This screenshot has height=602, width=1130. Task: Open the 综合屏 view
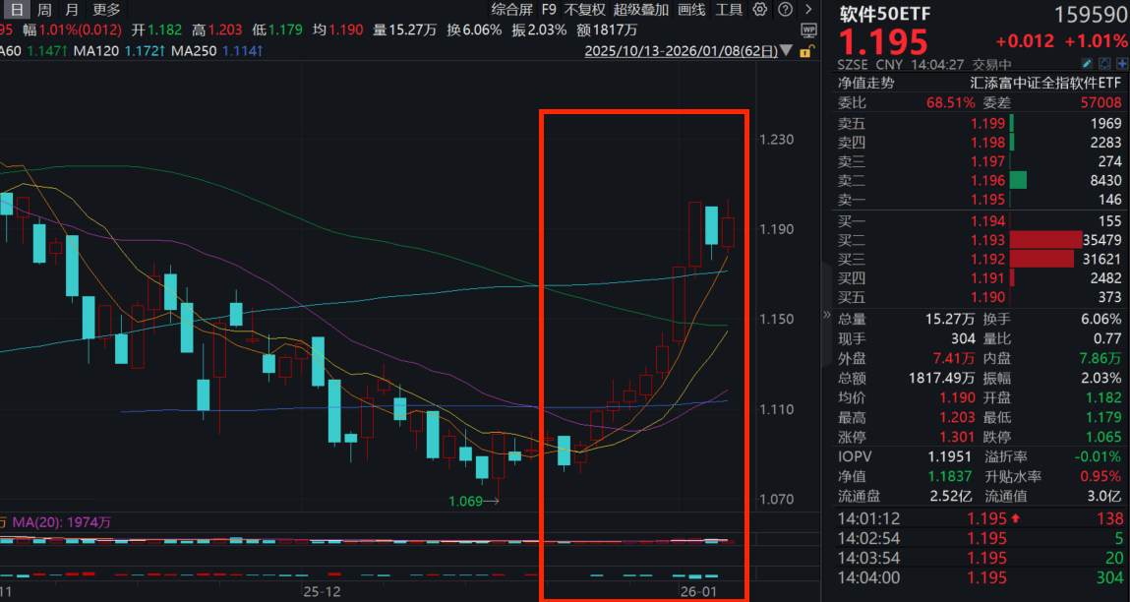tap(512, 10)
